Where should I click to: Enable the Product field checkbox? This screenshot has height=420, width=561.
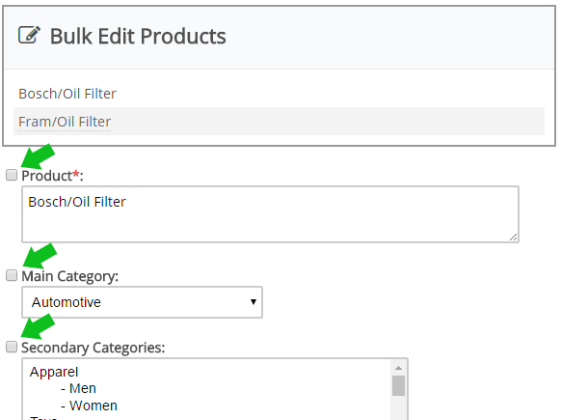12,175
